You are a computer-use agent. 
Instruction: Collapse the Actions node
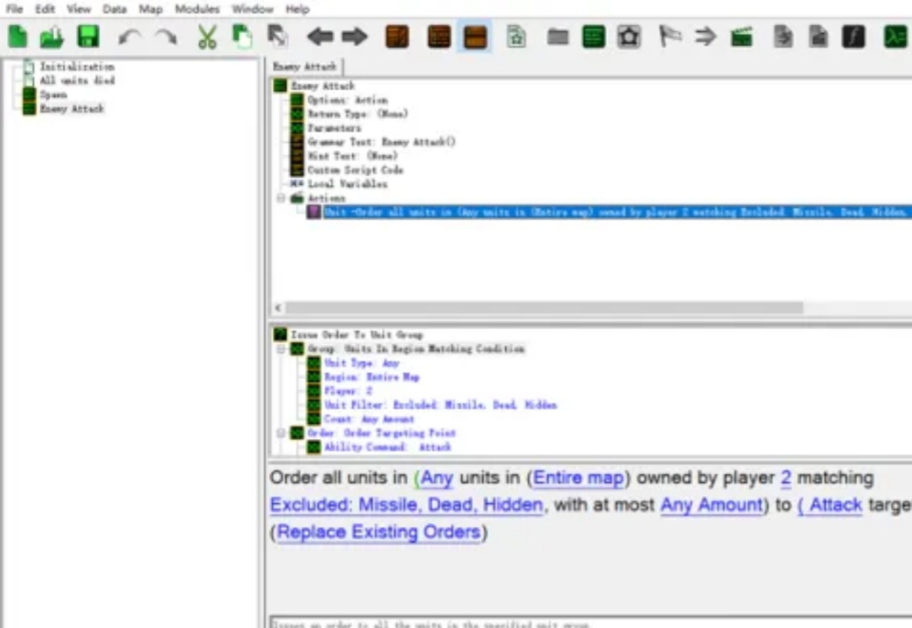coord(281,198)
